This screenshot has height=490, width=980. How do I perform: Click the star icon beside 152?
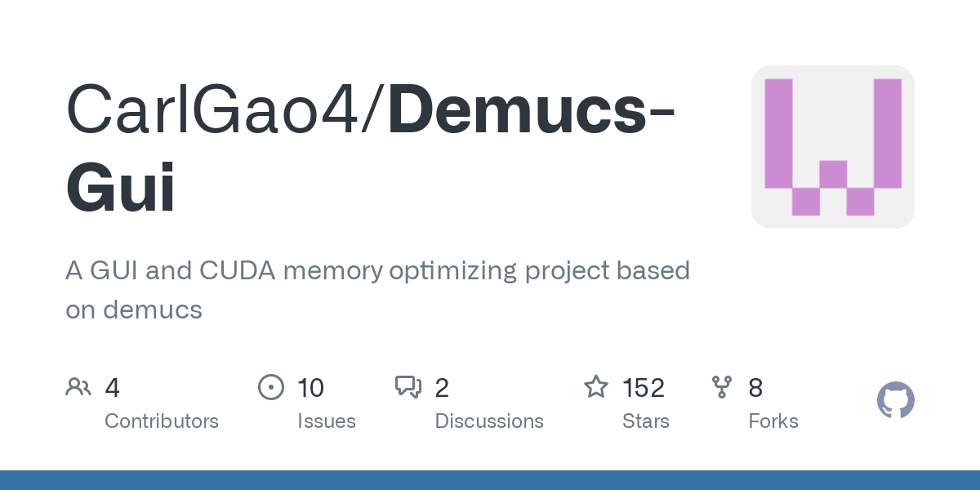(x=596, y=386)
